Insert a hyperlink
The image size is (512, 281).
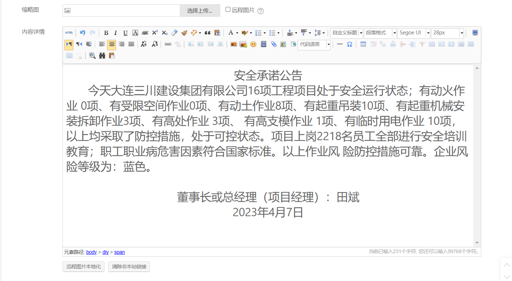168,44
